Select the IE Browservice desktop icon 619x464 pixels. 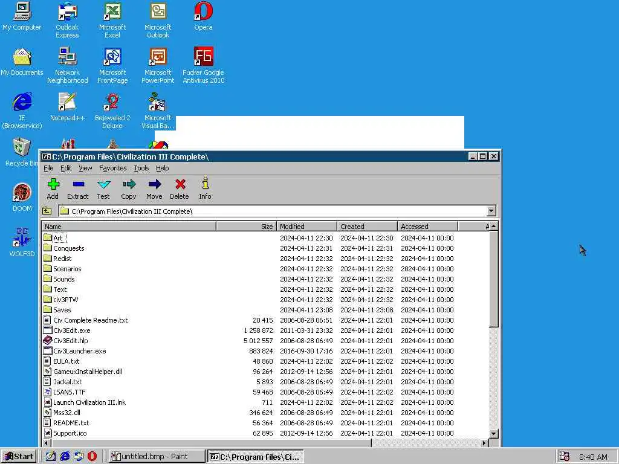(22, 111)
